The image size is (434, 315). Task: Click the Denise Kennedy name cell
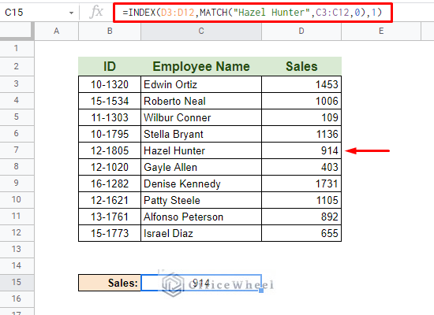(201, 183)
